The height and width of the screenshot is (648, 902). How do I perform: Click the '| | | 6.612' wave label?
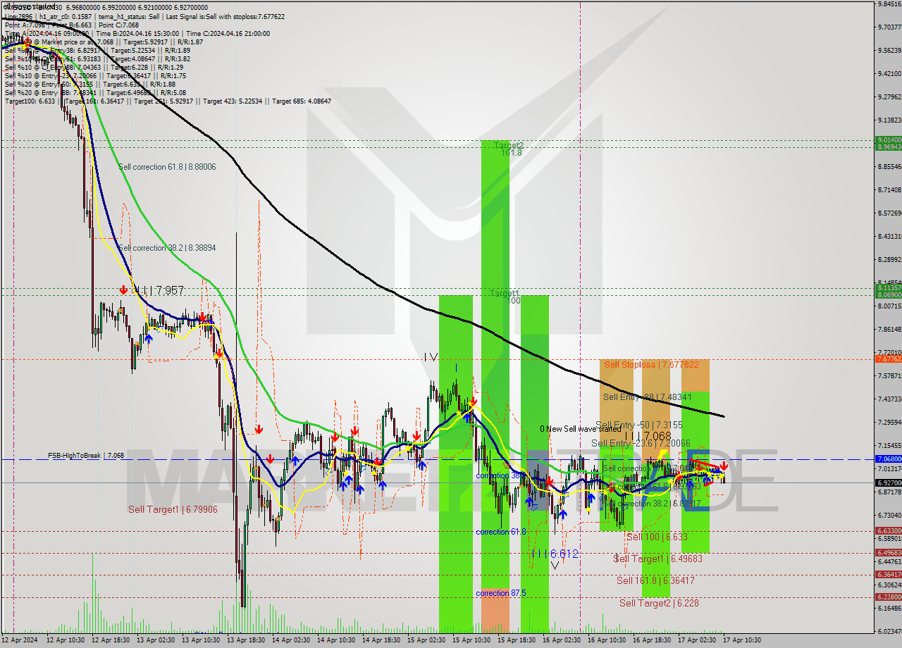pyautogui.click(x=555, y=554)
